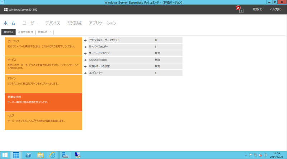Click the arrow beside サーバー フォルダー
Viewport: 287px width, 159px height.
tap(85, 47)
